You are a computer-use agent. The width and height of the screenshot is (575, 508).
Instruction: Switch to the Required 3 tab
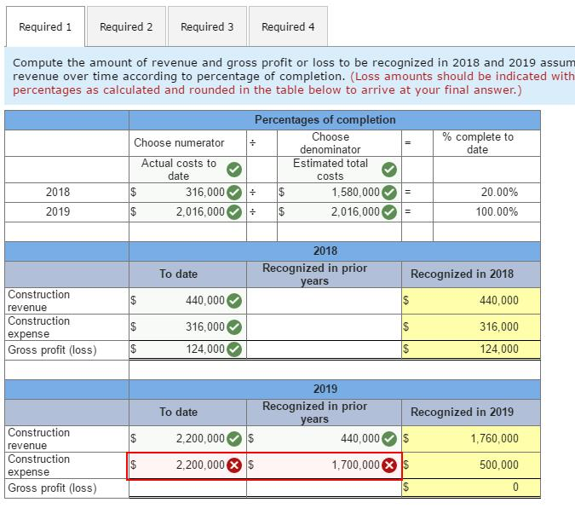(207, 26)
